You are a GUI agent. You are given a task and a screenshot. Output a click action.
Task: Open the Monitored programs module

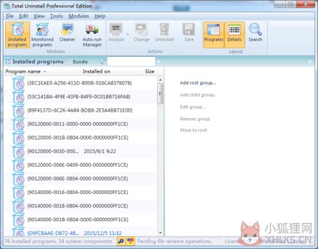tap(42, 35)
